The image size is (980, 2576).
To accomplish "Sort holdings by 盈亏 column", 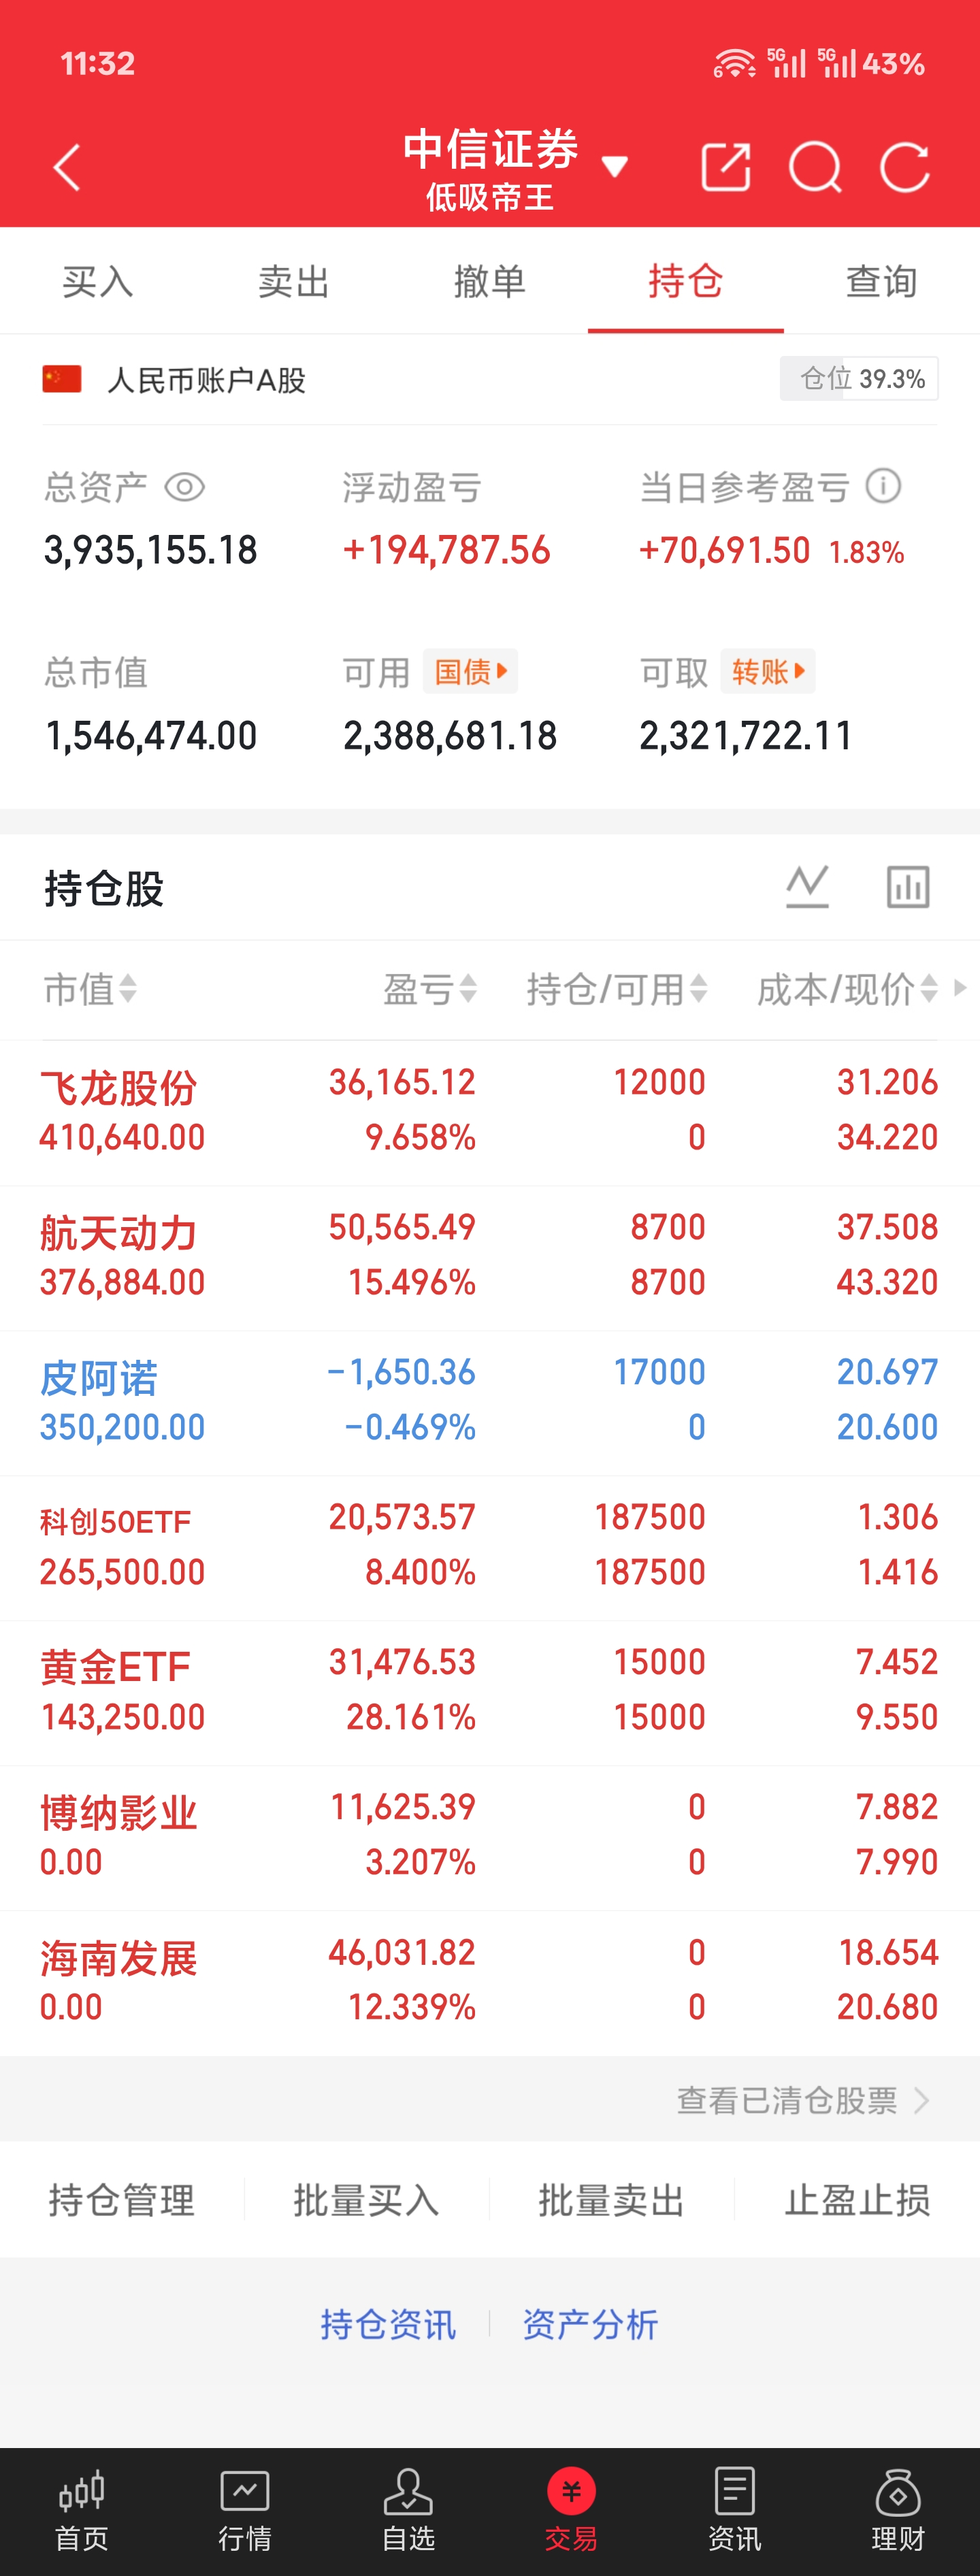I will 430,989.
